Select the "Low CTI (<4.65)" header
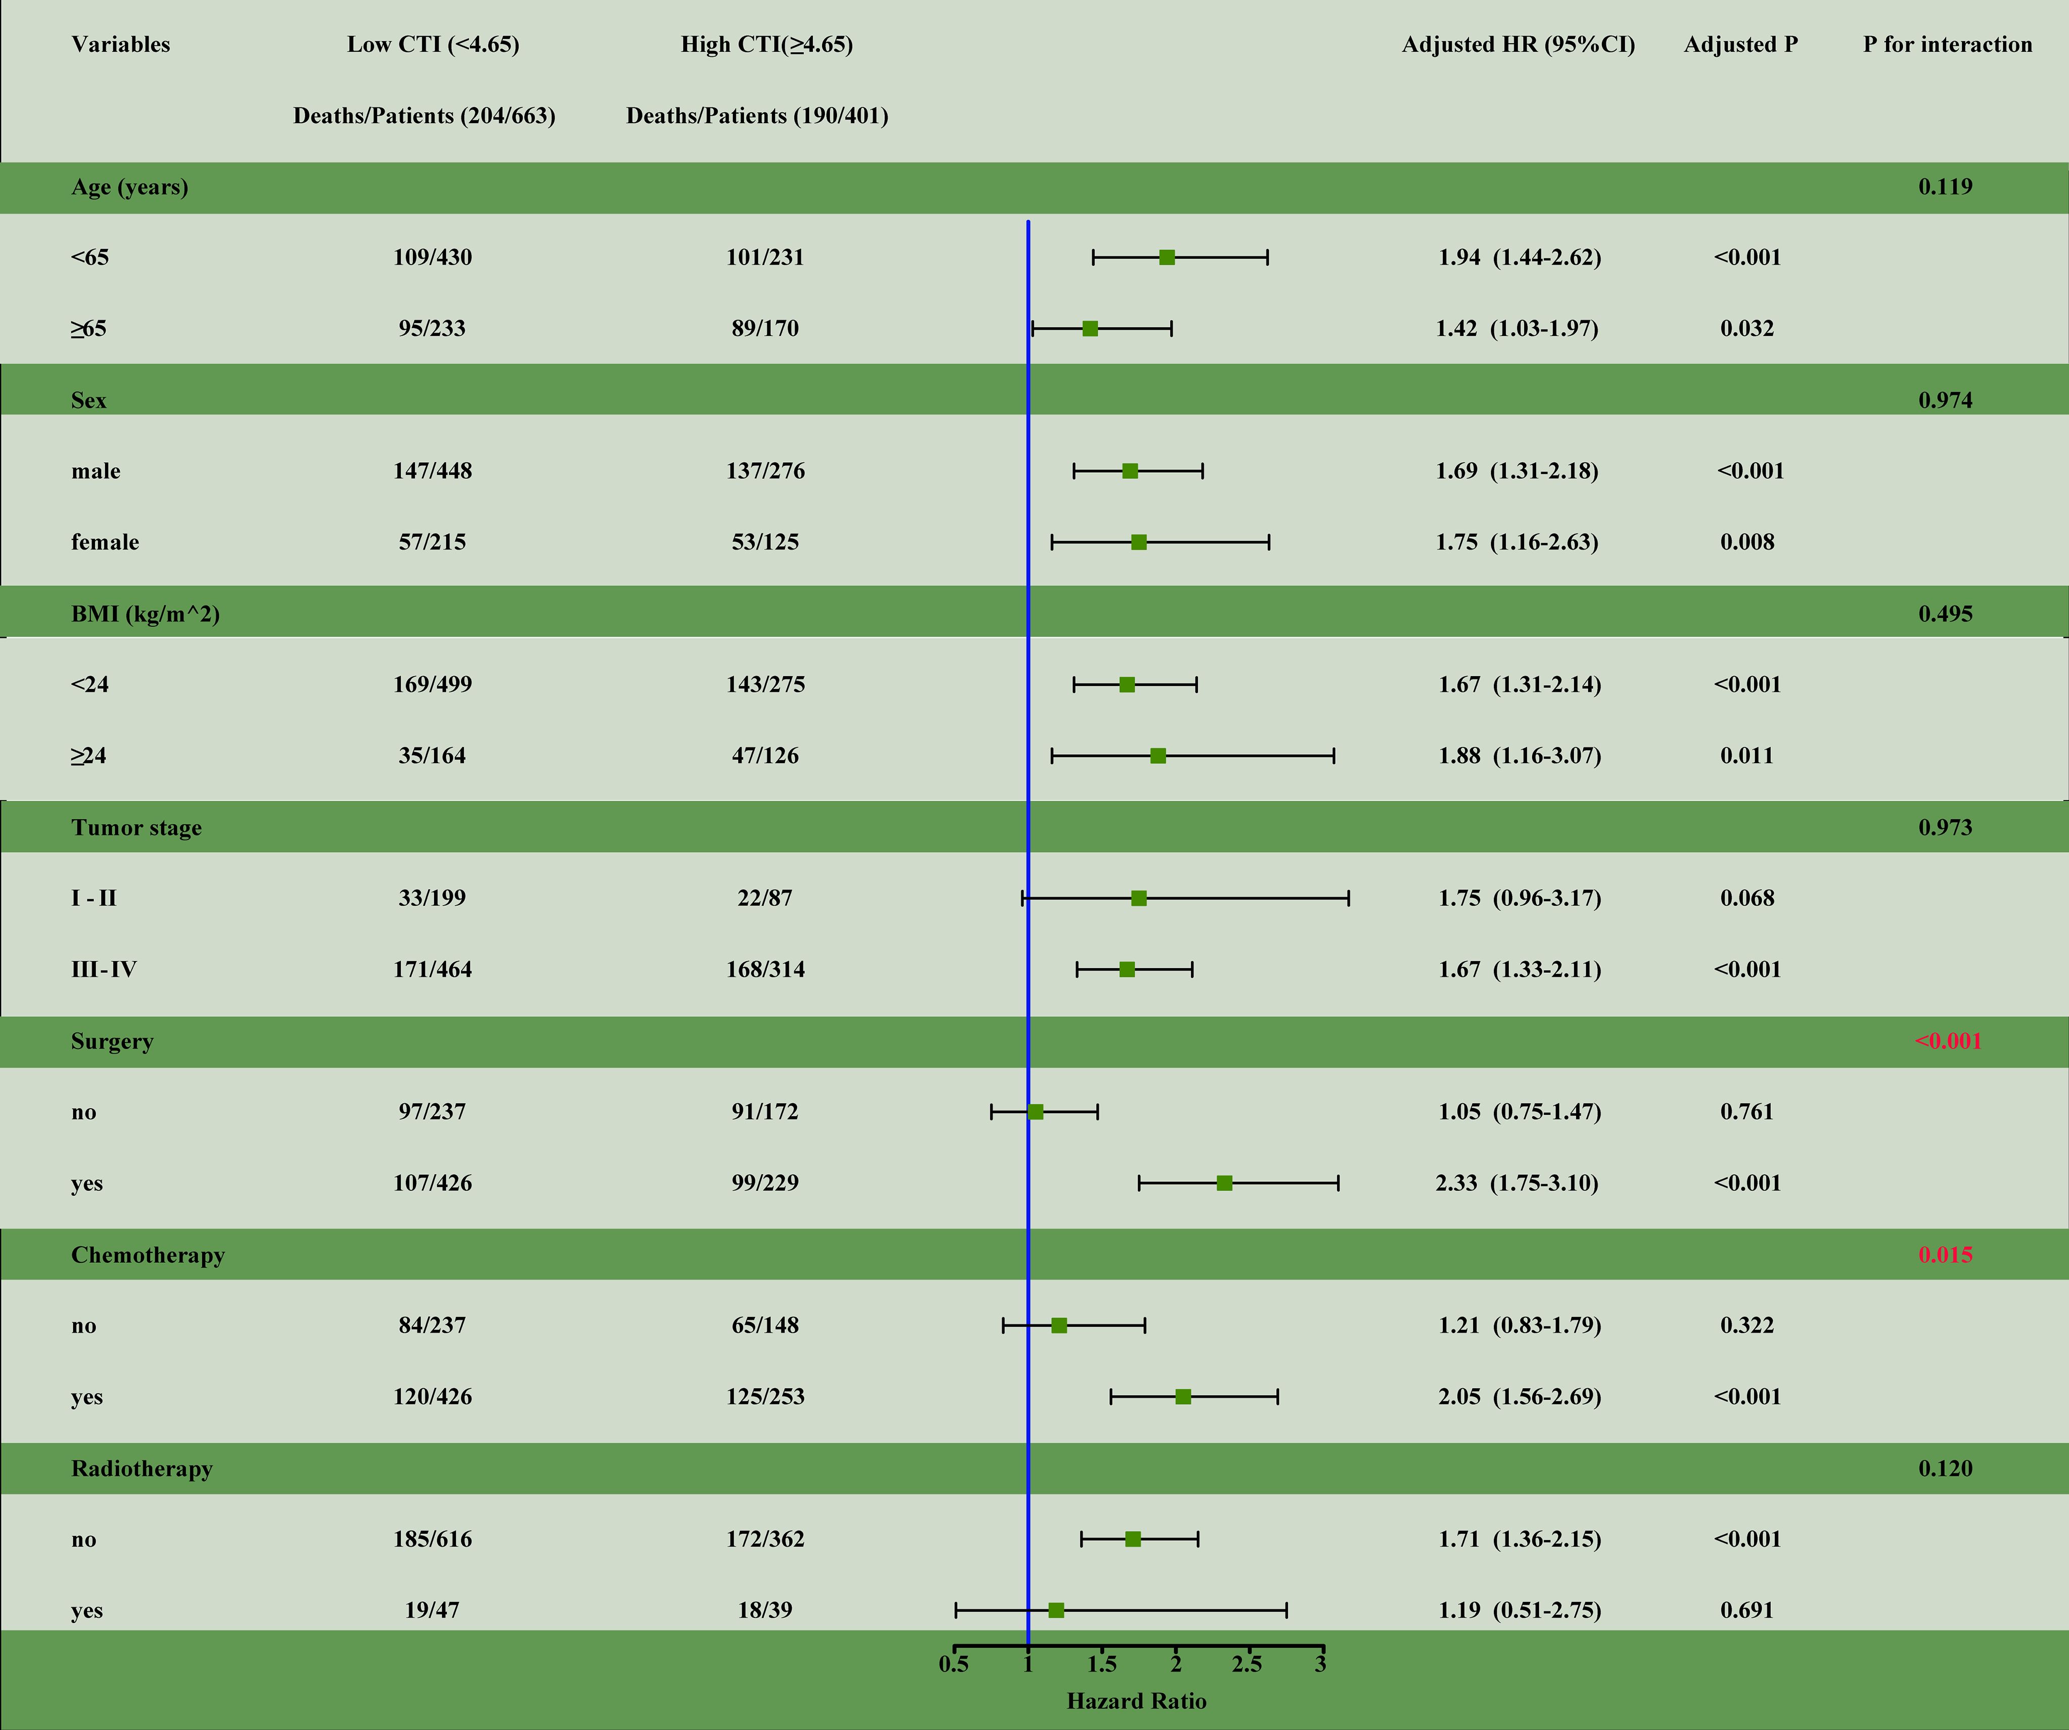The height and width of the screenshot is (1730, 2069). pyautogui.click(x=433, y=44)
